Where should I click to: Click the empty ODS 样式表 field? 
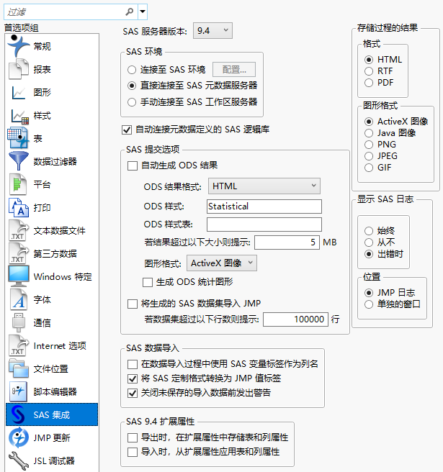pyautogui.click(x=264, y=224)
